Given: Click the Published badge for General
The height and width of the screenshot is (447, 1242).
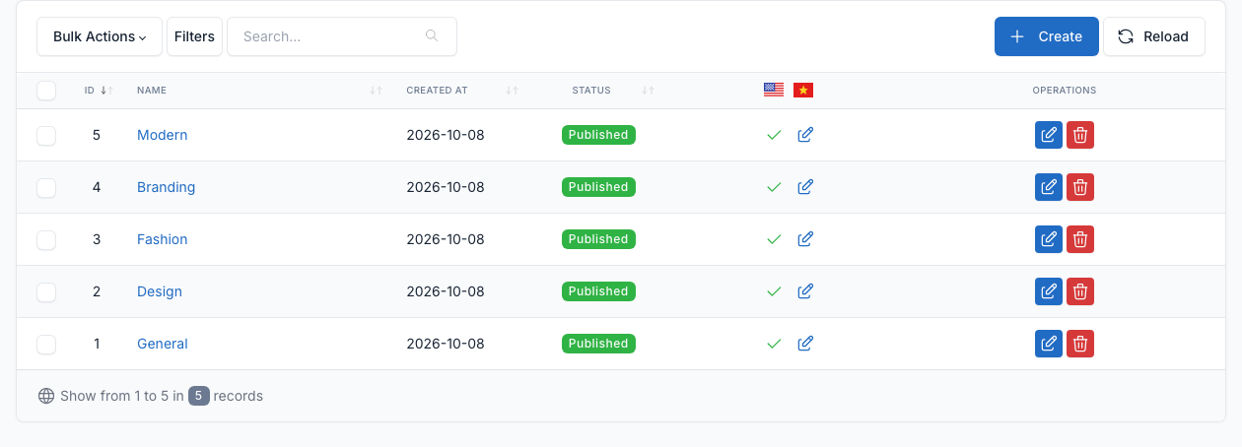Looking at the screenshot, I should click(x=598, y=344).
